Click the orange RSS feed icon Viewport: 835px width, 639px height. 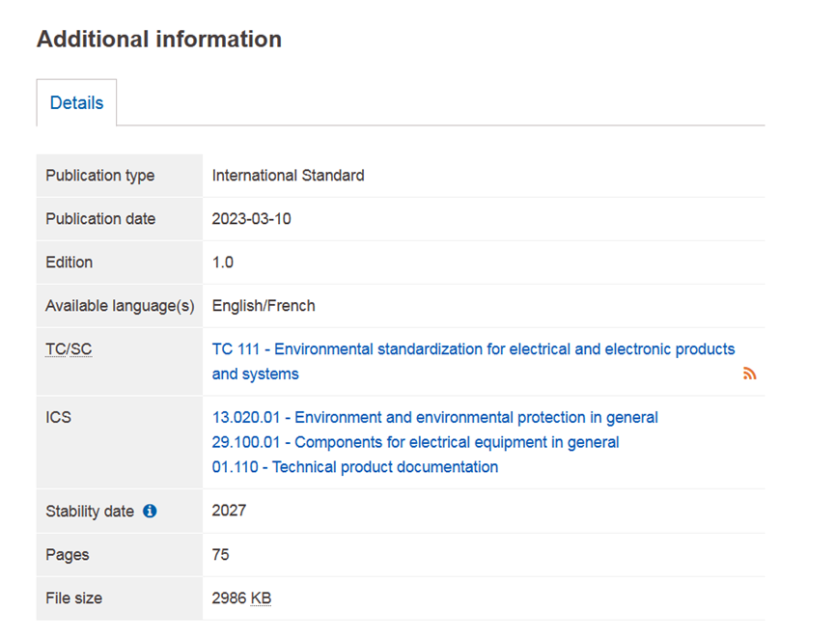tap(749, 375)
